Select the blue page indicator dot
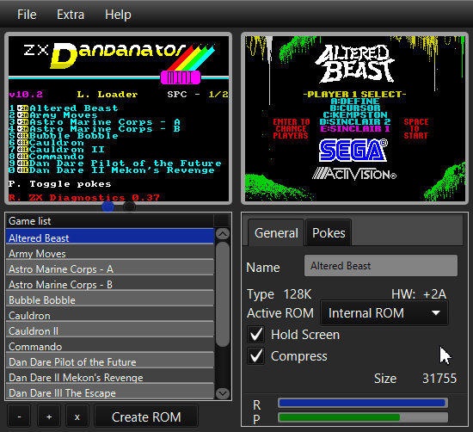Viewport: 473px width, 432px height. coord(108,207)
